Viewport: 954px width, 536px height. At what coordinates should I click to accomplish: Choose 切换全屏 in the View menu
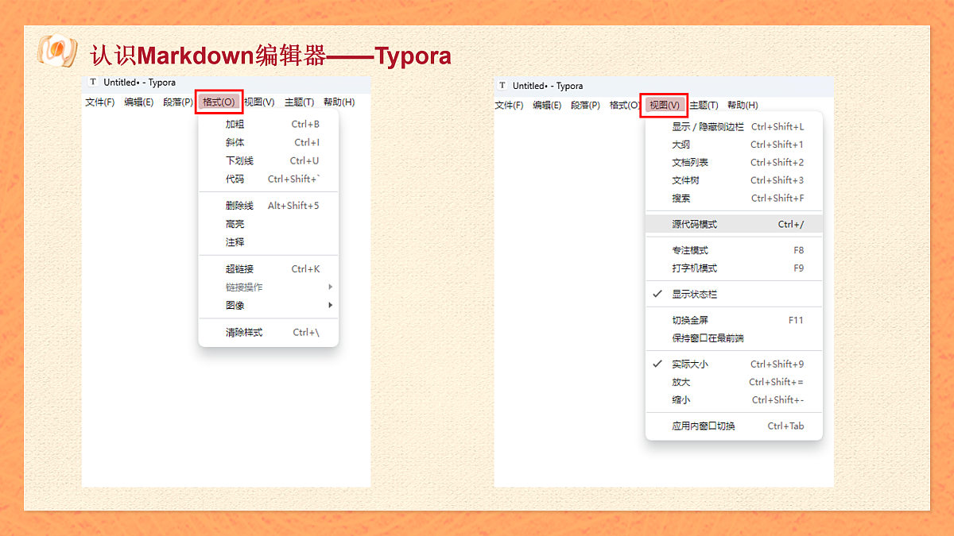tap(734, 320)
